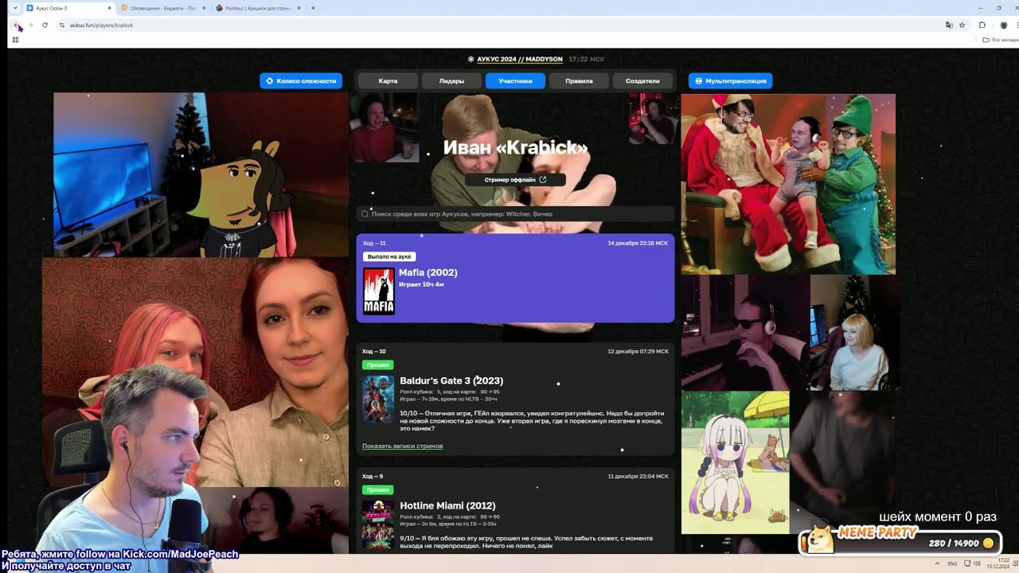Open the network status tray icon
The width and height of the screenshot is (1019, 573).
pyautogui.click(x=967, y=563)
